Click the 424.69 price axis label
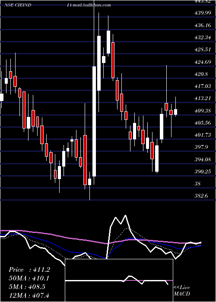Screen dimensions: 216x302 [x=202, y=62]
